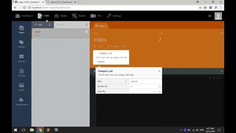Edit the Số hiển thị value field
The height and width of the screenshot is (133, 236).
tap(143, 86)
